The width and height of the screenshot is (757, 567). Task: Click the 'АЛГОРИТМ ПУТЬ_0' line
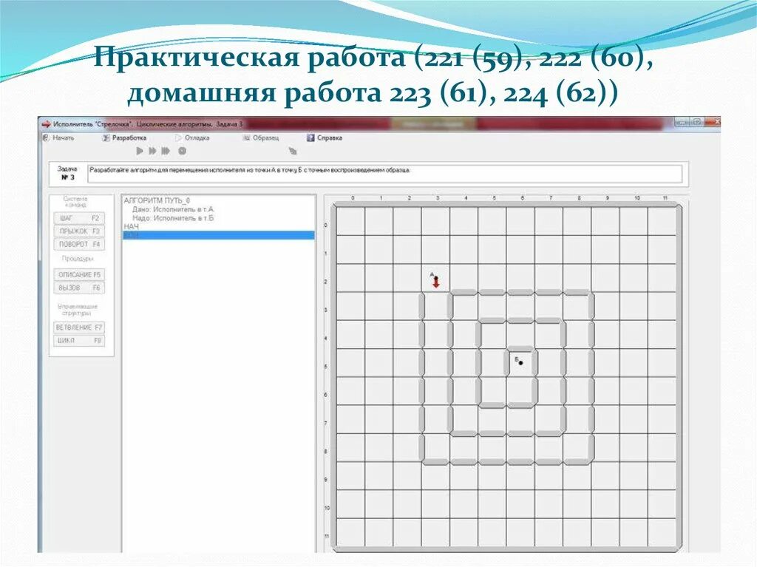pyautogui.click(x=157, y=201)
